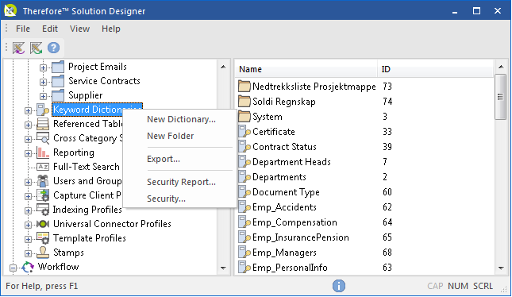
Task: Click the Soldi Regnskap folder icon
Action: [x=244, y=102]
